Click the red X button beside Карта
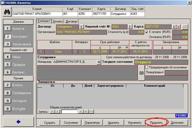 click(178, 27)
